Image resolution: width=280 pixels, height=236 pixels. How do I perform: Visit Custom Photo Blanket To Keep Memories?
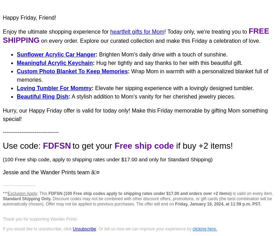[72, 72]
